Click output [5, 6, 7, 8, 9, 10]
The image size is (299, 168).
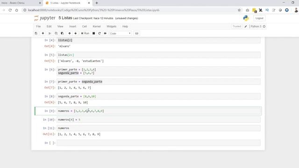tap(73, 103)
